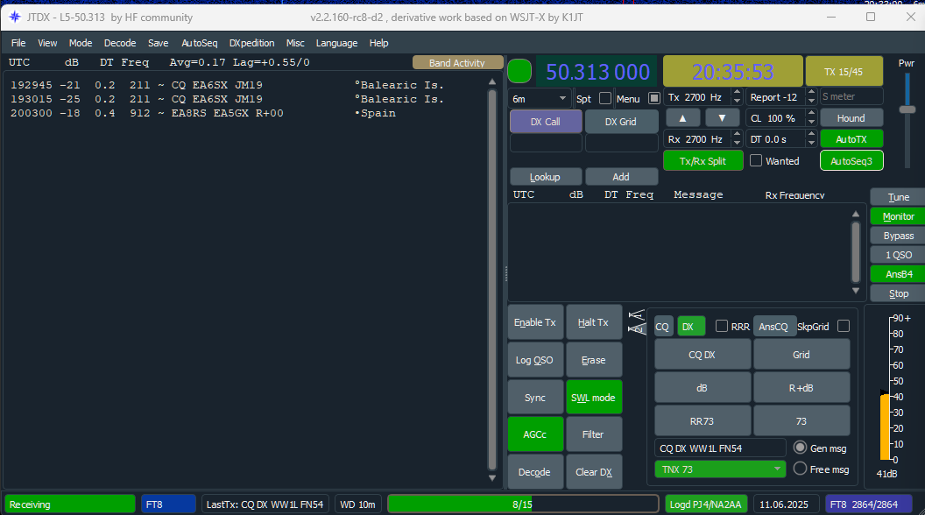Click the Band Activity vertical scrollbar
Image resolution: width=925 pixels, height=515 pixels.
point(492,280)
